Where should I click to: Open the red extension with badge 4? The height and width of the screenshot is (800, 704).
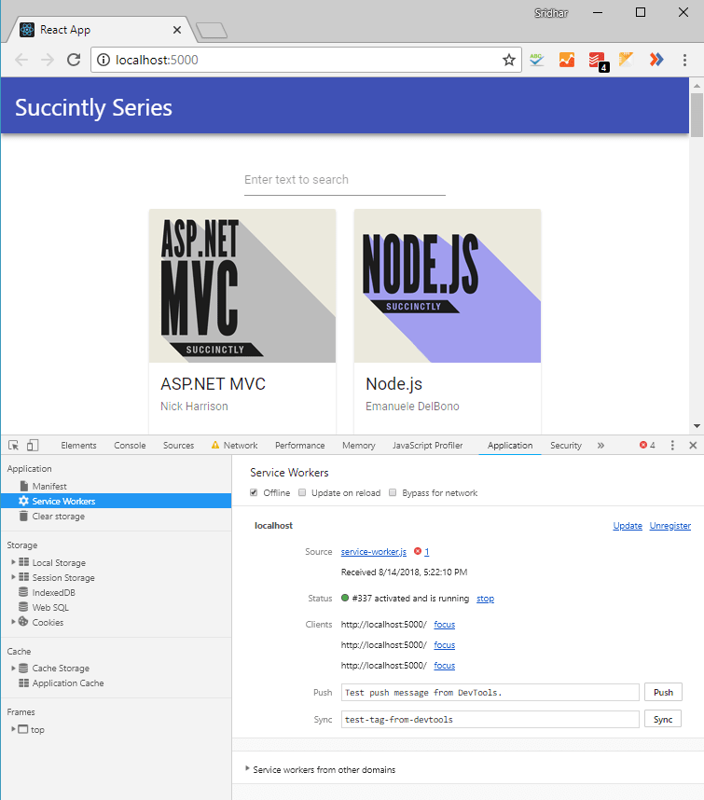pos(598,61)
